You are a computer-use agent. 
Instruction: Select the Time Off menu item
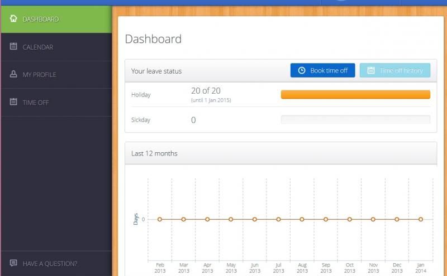pyautogui.click(x=56, y=103)
